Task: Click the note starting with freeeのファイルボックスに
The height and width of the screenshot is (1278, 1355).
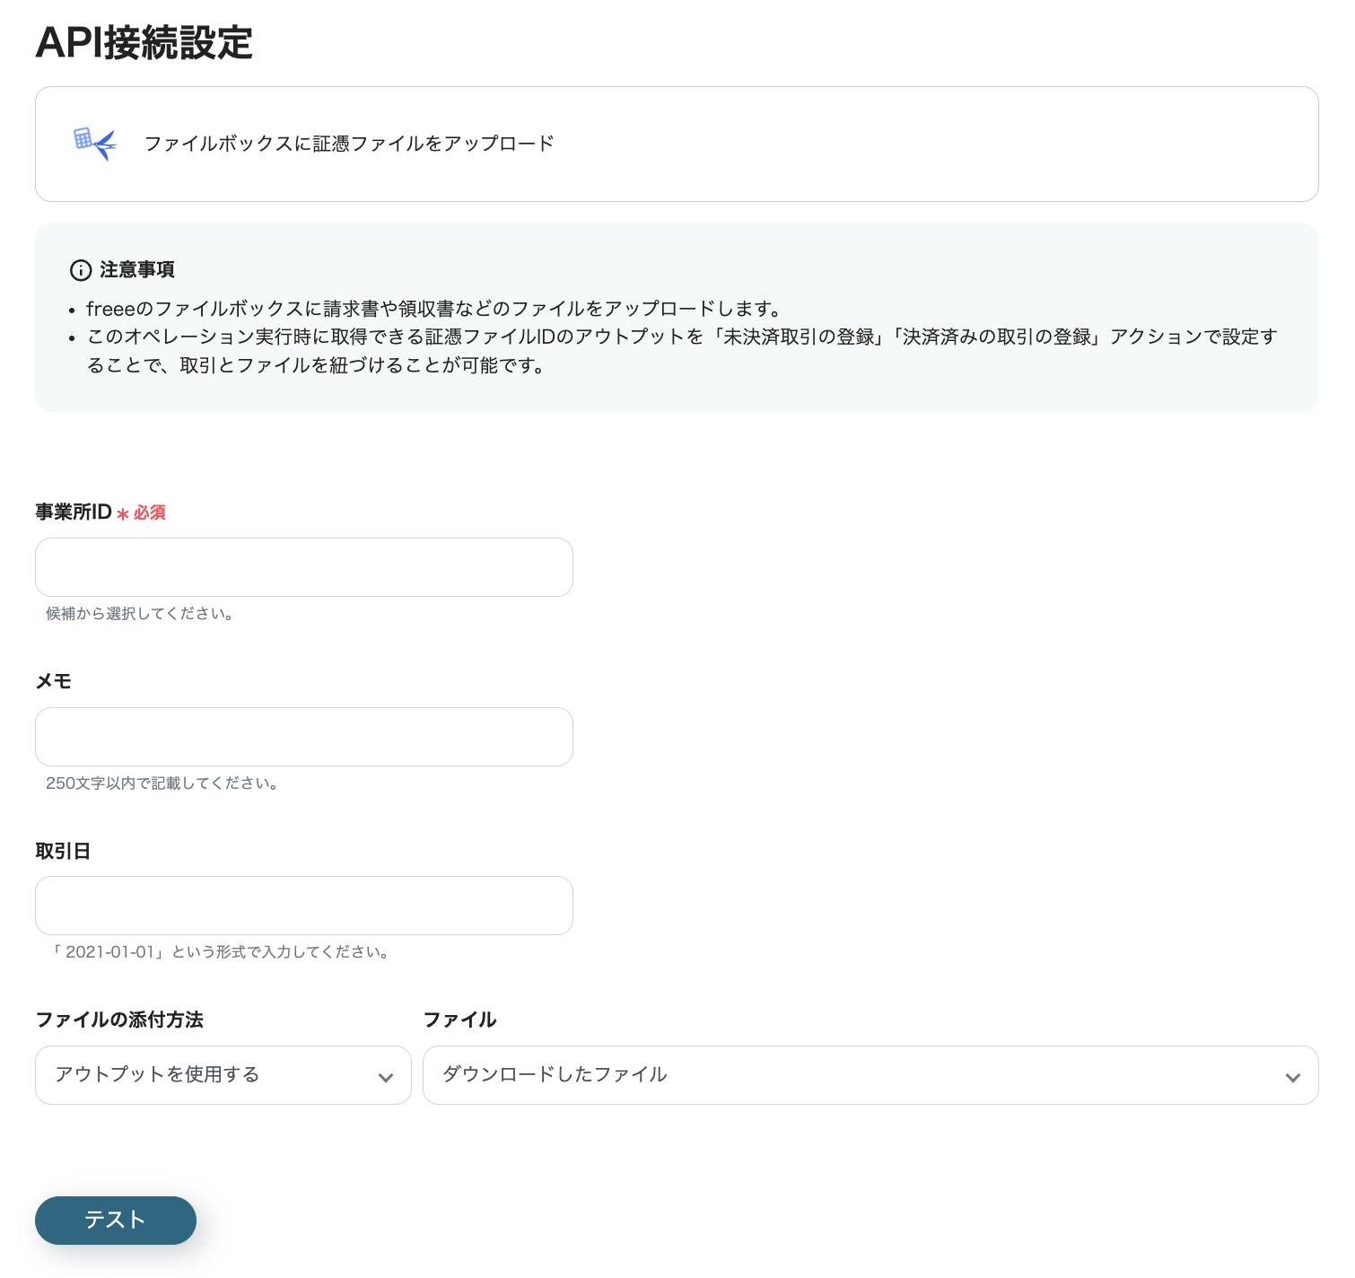Action: 435,310
